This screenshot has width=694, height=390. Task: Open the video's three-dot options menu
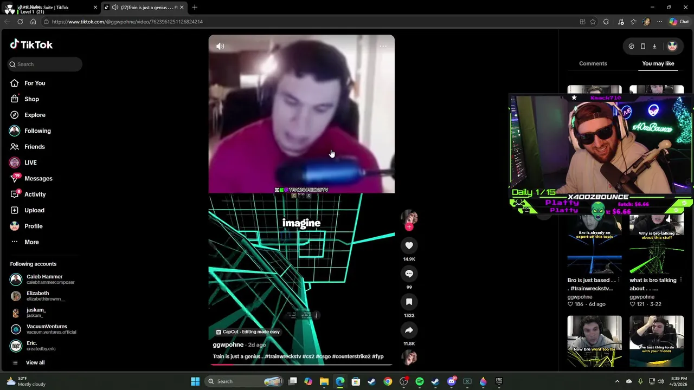pos(383,46)
